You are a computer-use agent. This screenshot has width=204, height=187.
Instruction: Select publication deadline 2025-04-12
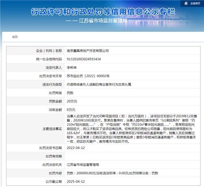pyautogui.click(x=76, y=181)
